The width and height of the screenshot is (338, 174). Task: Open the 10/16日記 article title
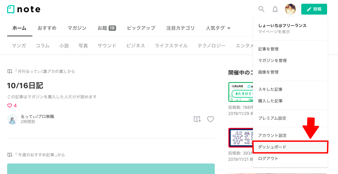coord(25,85)
